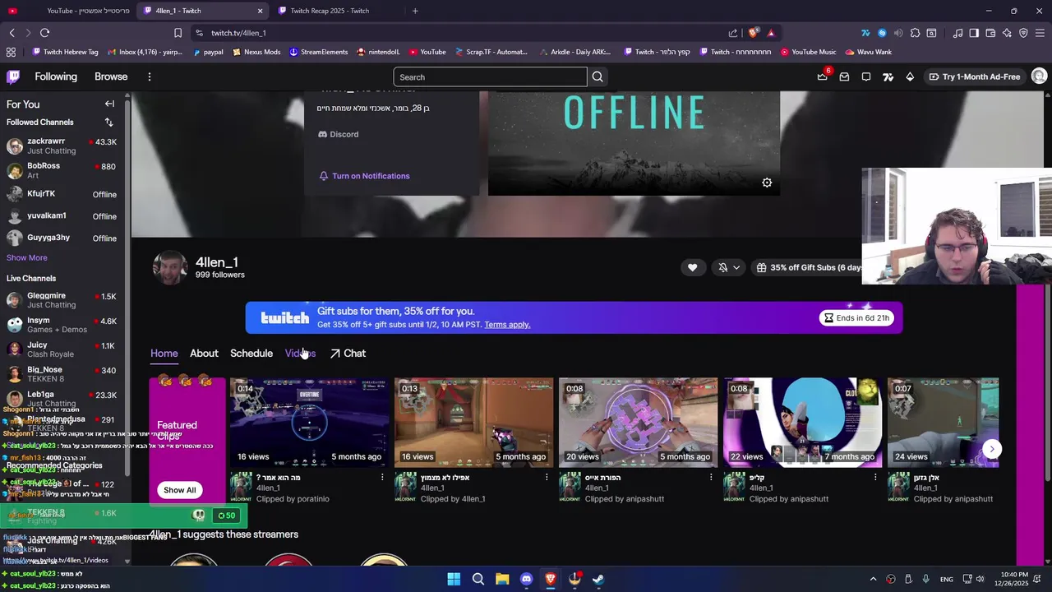The height and width of the screenshot is (592, 1052).
Task: Switch to the Videos tab
Action: point(300,354)
